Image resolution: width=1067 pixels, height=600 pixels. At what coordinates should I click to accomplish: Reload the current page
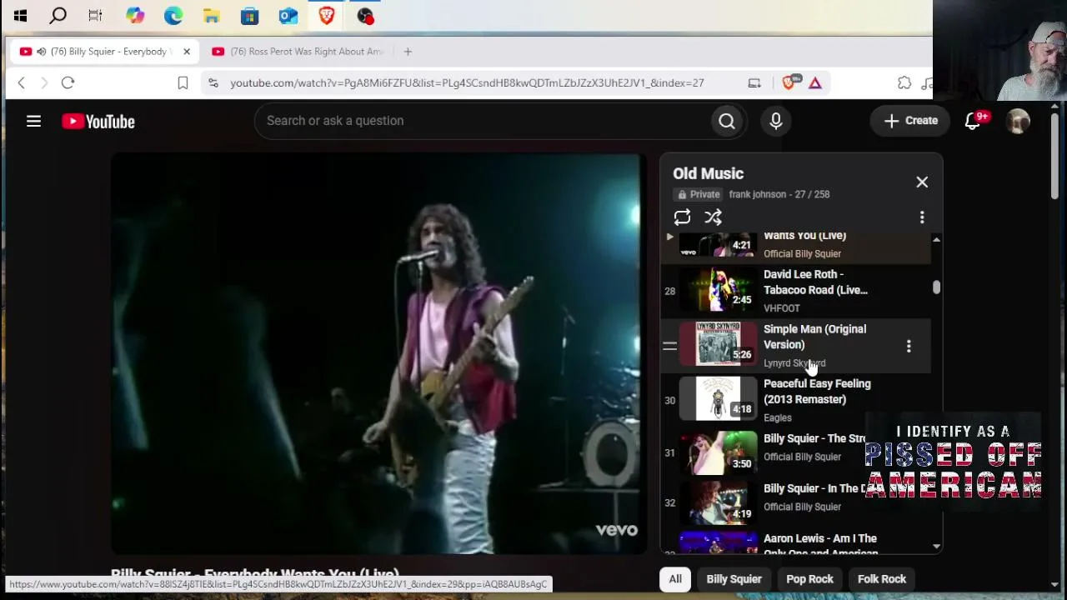point(68,82)
